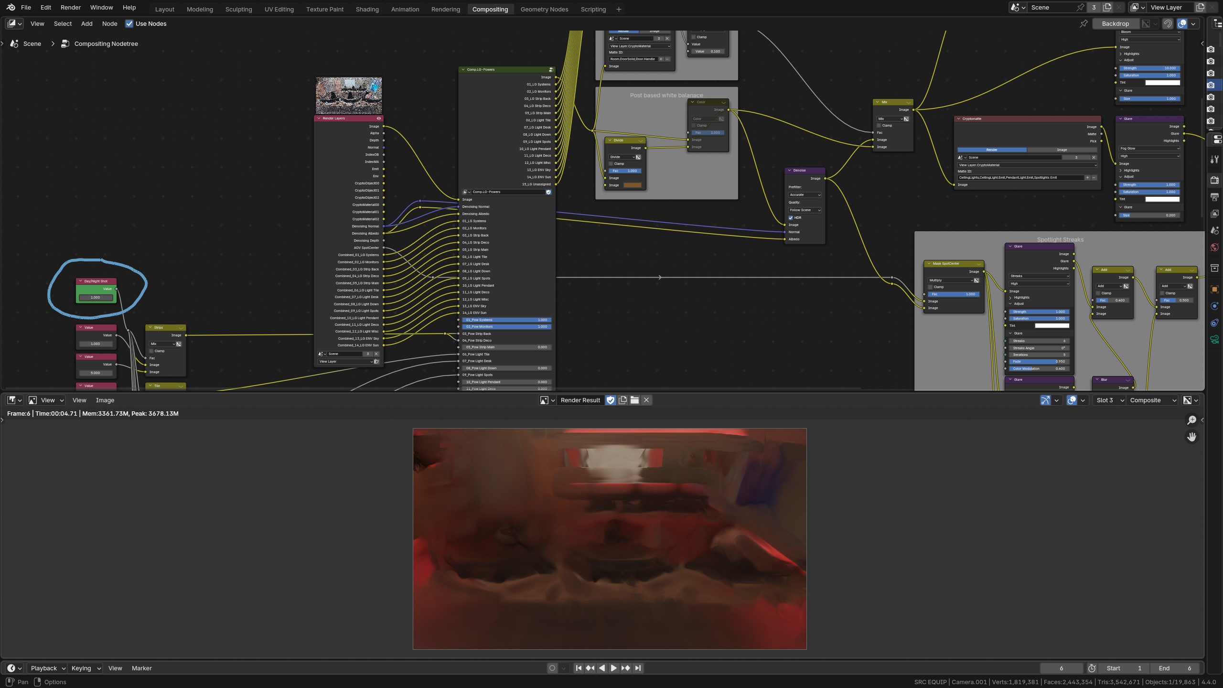Screen dimensions: 1223x688
Task: Open the Render menu
Action: [x=70, y=7]
